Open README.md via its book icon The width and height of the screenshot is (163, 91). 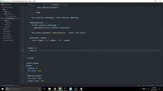(x=4, y=38)
